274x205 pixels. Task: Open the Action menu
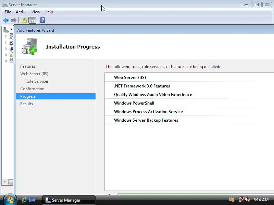tap(21, 12)
